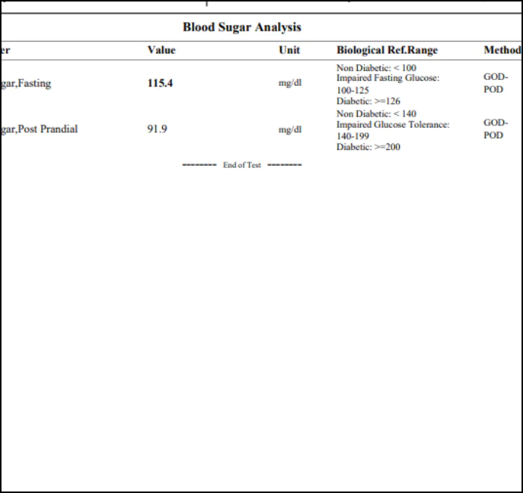Click the Sugar,Post Prandial row label
Screen dimensions: 523x493
(39, 129)
